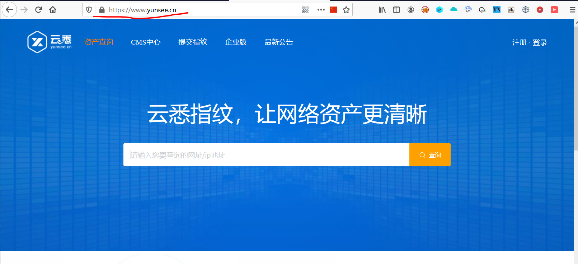View site security padlock info
Image resolution: width=578 pixels, height=264 pixels.
point(102,10)
